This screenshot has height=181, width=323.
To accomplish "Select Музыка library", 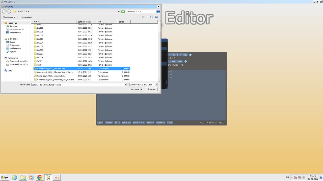I will [x=13, y=52].
